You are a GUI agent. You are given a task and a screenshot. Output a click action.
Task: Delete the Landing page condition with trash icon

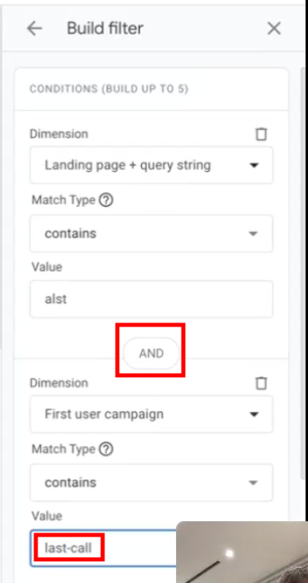[261, 134]
